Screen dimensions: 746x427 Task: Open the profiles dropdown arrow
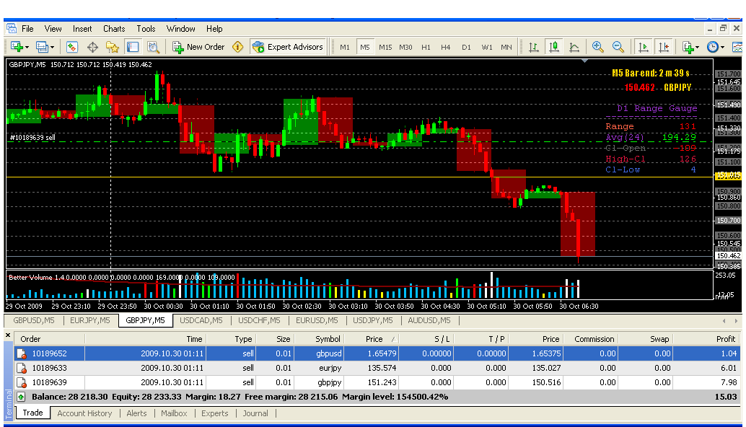(x=52, y=48)
